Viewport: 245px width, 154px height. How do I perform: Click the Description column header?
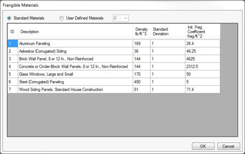pyautogui.click(x=75, y=31)
